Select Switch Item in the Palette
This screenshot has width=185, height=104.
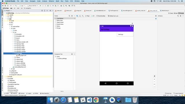(x=60, y=24)
